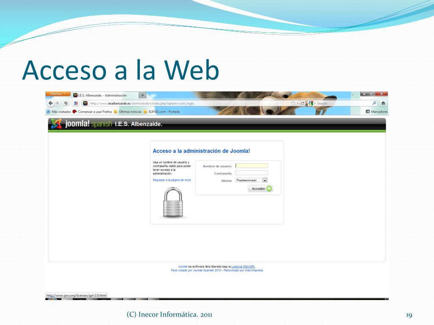Click the search magnifier icon

374,103
